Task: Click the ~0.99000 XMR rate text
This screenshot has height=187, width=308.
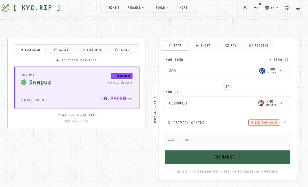Action: (x=116, y=99)
